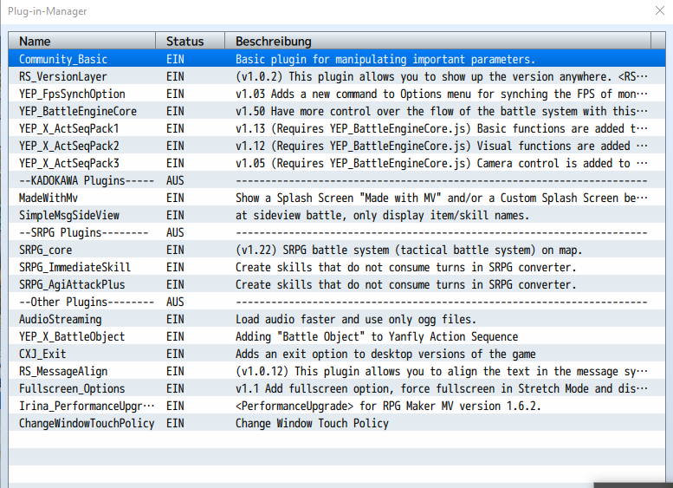Click AUS status of SRPG Plugins row
The image size is (673, 488).
point(175,232)
